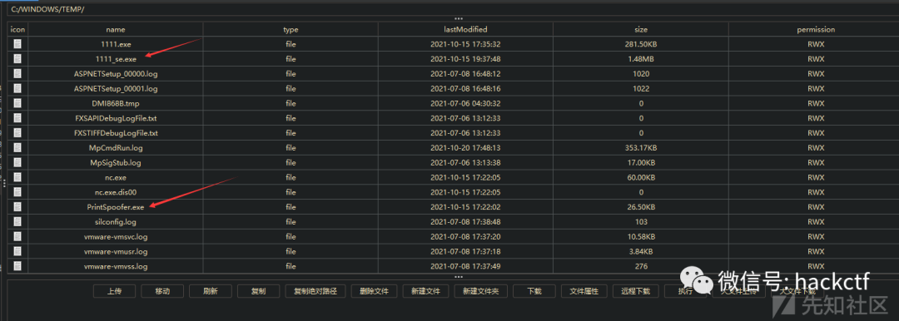Select the file name vmware-vmvss.log
The image size is (899, 321).
(x=115, y=267)
